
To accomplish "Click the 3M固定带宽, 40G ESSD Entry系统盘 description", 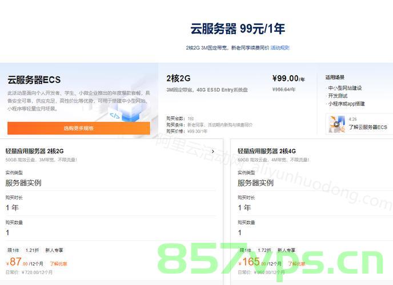I will [207, 89].
